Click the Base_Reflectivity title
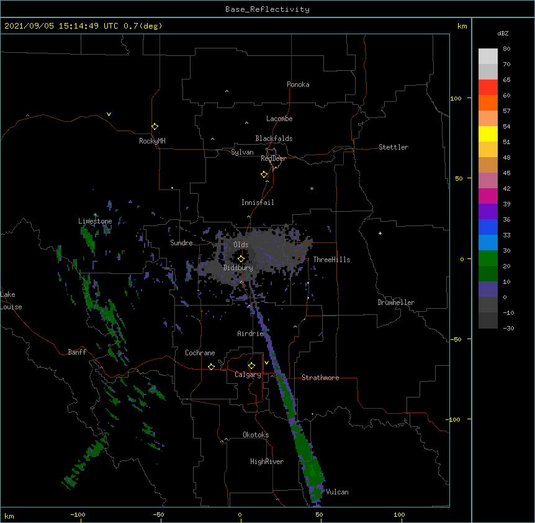This screenshot has height=523, width=535. click(x=267, y=9)
